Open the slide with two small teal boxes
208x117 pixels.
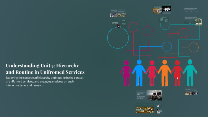(164, 19)
